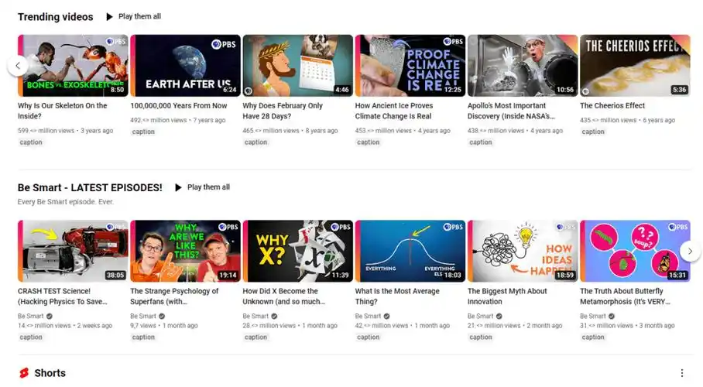703x387 pixels.
Task: Click the Shorts logo icon
Action: (x=23, y=373)
